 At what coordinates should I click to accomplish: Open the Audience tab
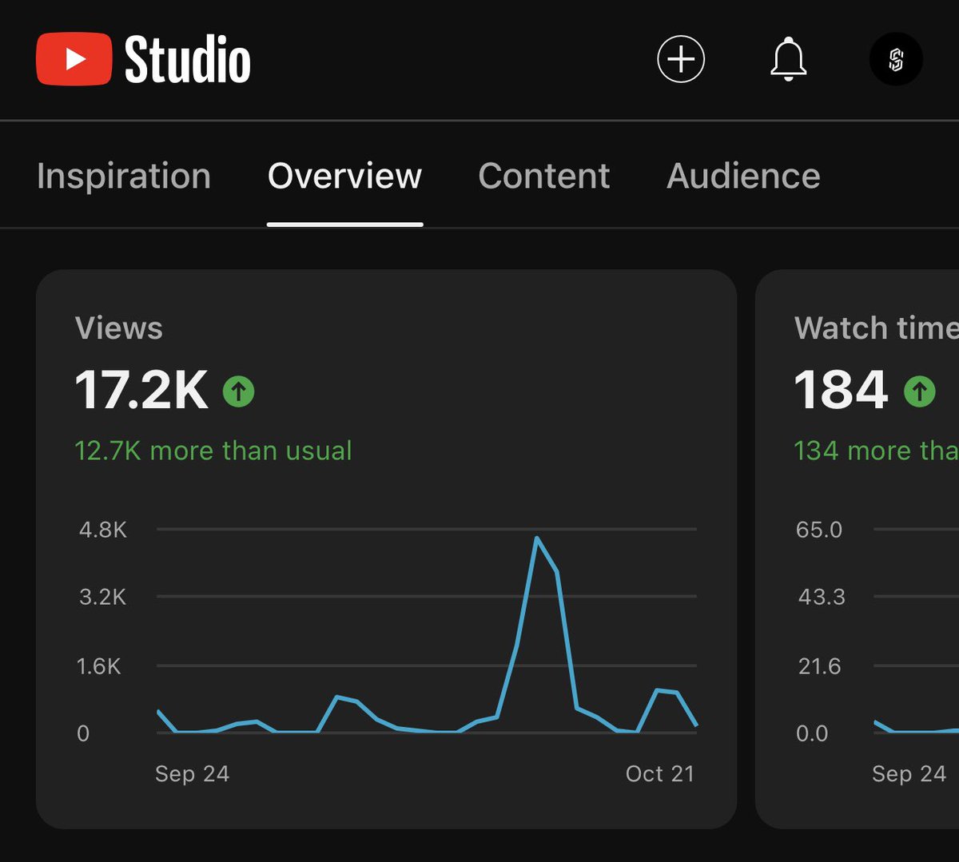click(743, 176)
